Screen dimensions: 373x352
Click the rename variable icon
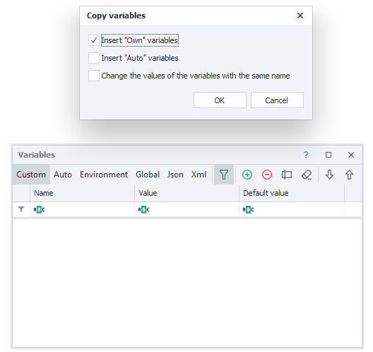click(287, 175)
